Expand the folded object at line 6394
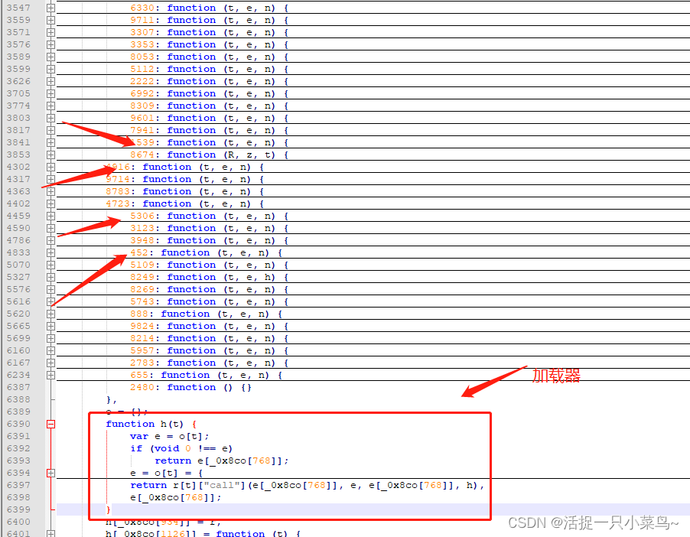Screen dimensions: 690x537 tap(50, 473)
